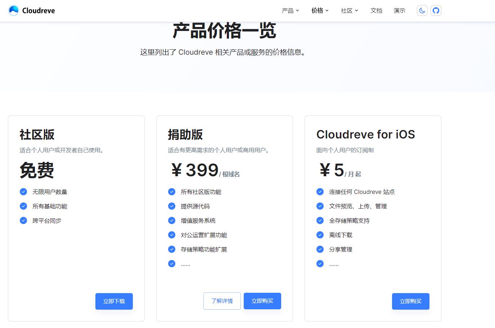Open the GitHub repository icon
This screenshot has height=328, width=495.
click(x=436, y=10)
